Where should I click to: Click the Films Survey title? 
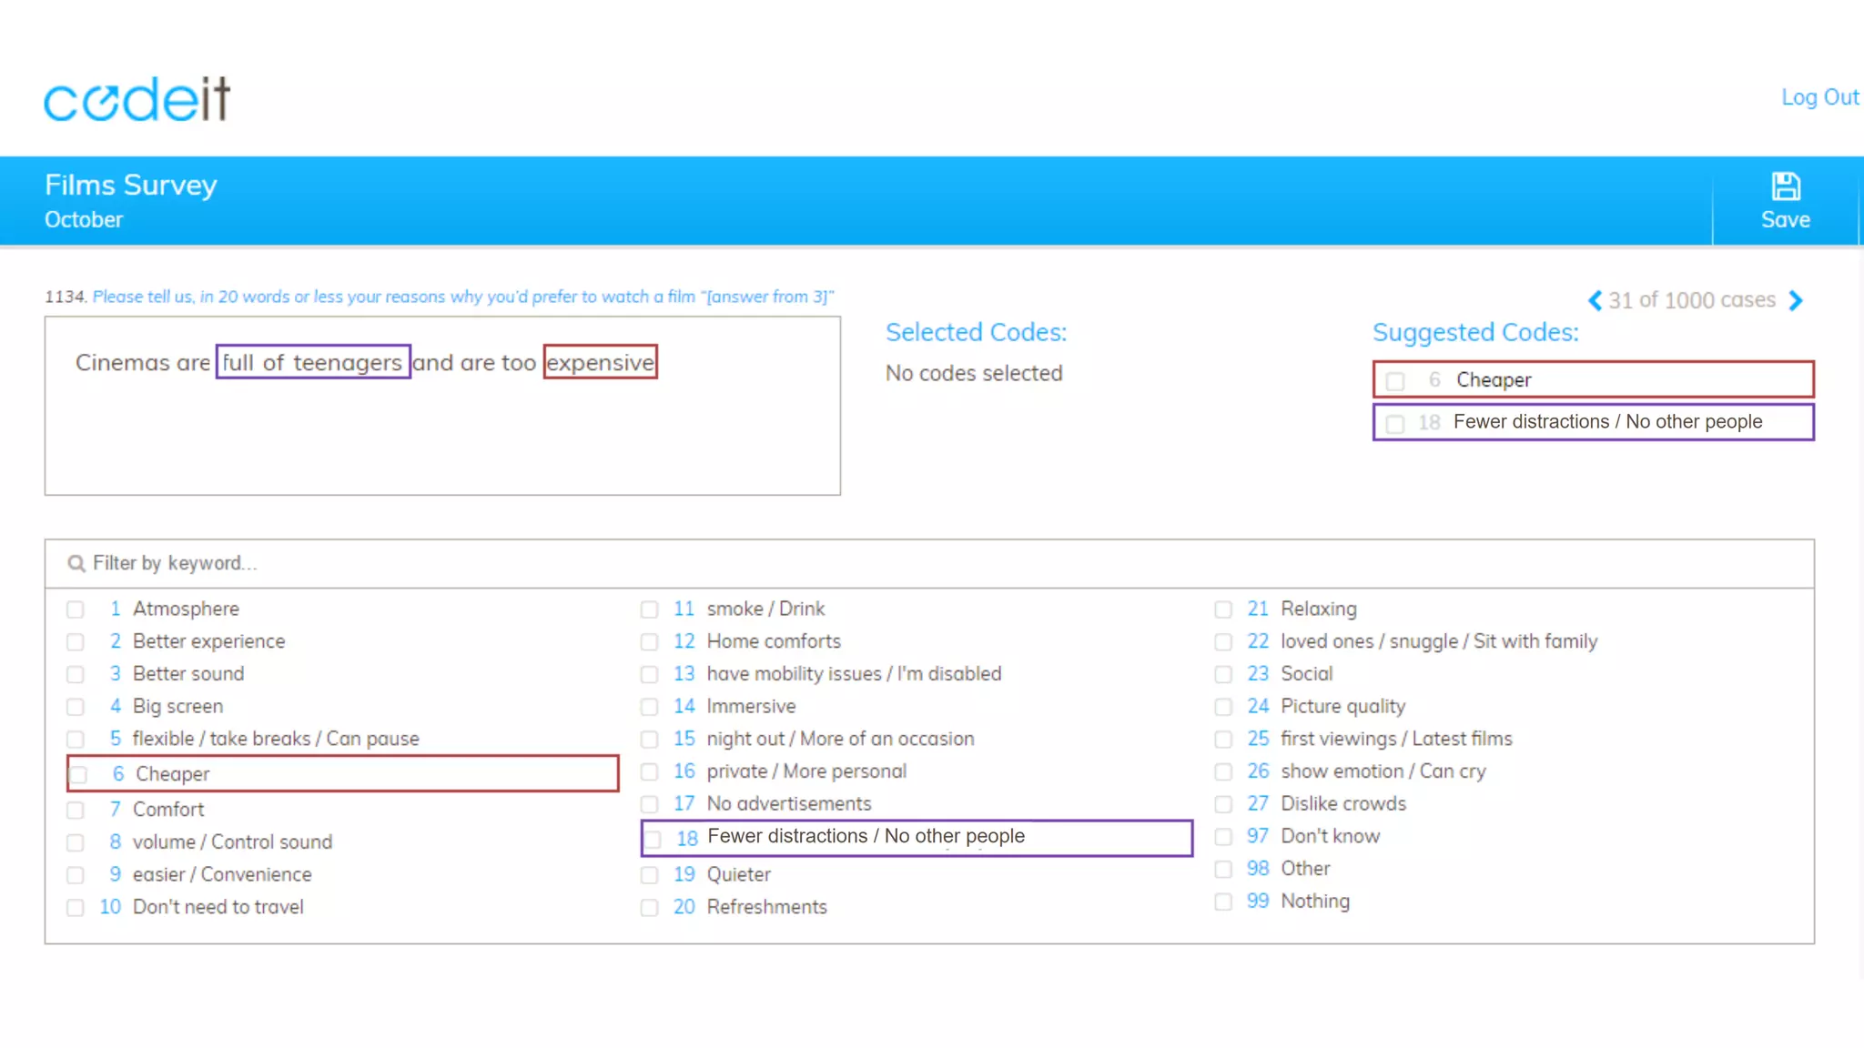(x=131, y=185)
